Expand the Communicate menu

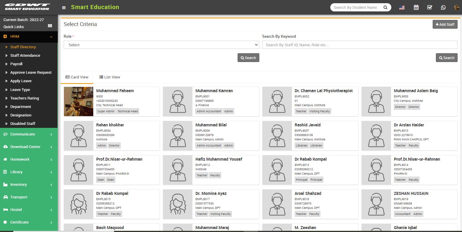click(x=29, y=134)
